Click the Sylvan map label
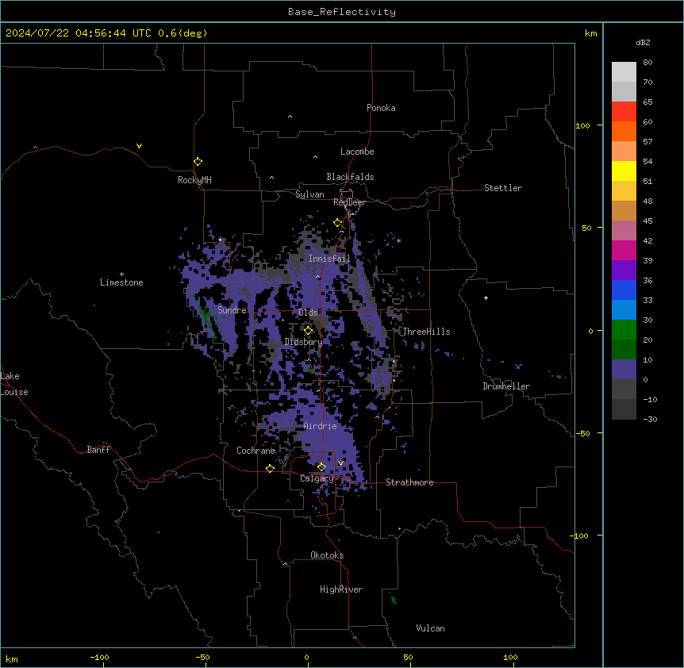Screen dimensions: 684x668 [309, 194]
